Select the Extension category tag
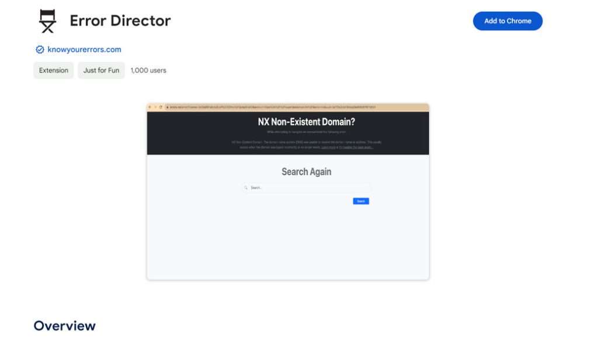The image size is (598, 352). 53,70
